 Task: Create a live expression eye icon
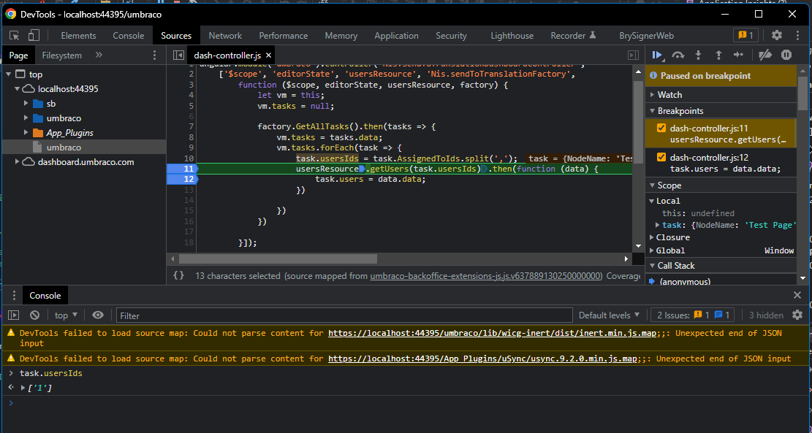[x=98, y=315]
